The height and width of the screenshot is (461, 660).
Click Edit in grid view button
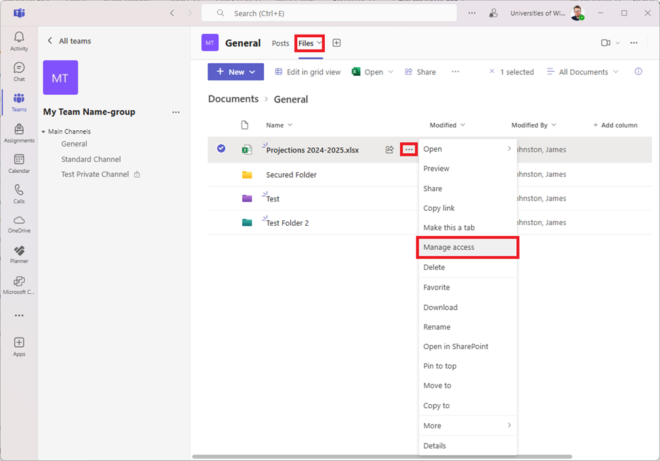click(x=308, y=72)
